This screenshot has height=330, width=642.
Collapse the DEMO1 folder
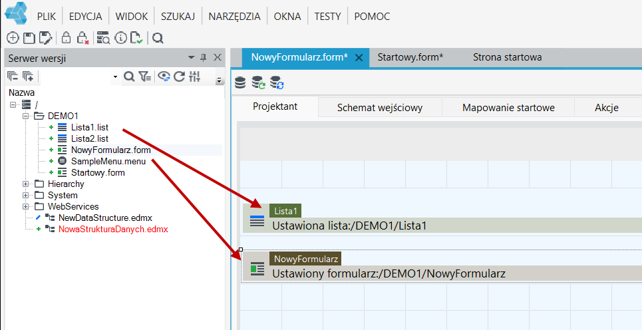(x=25, y=116)
